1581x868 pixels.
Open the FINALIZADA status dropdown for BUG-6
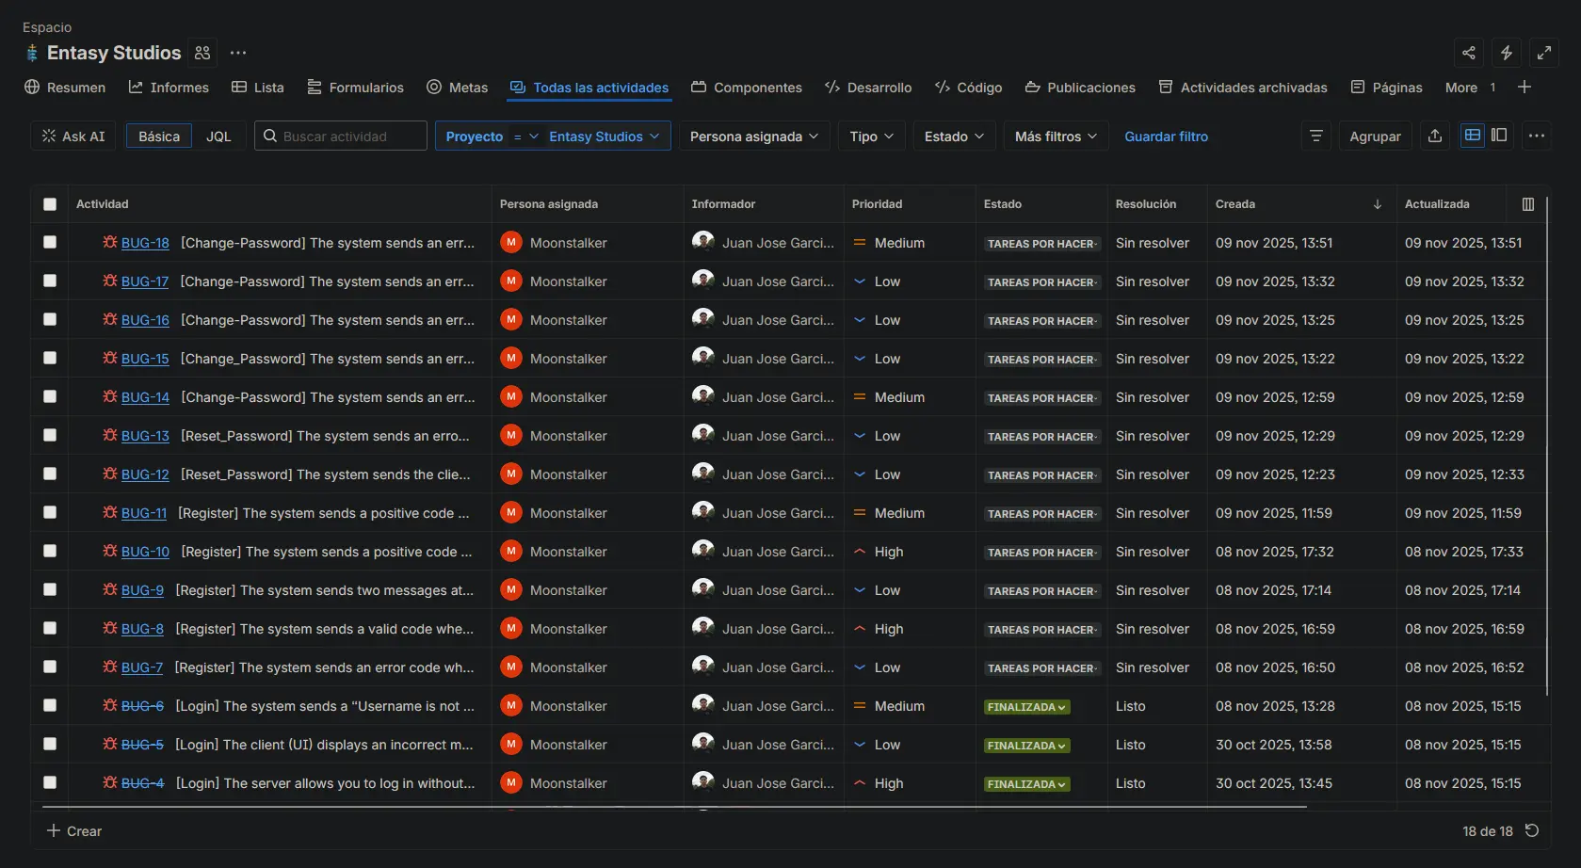click(1026, 707)
